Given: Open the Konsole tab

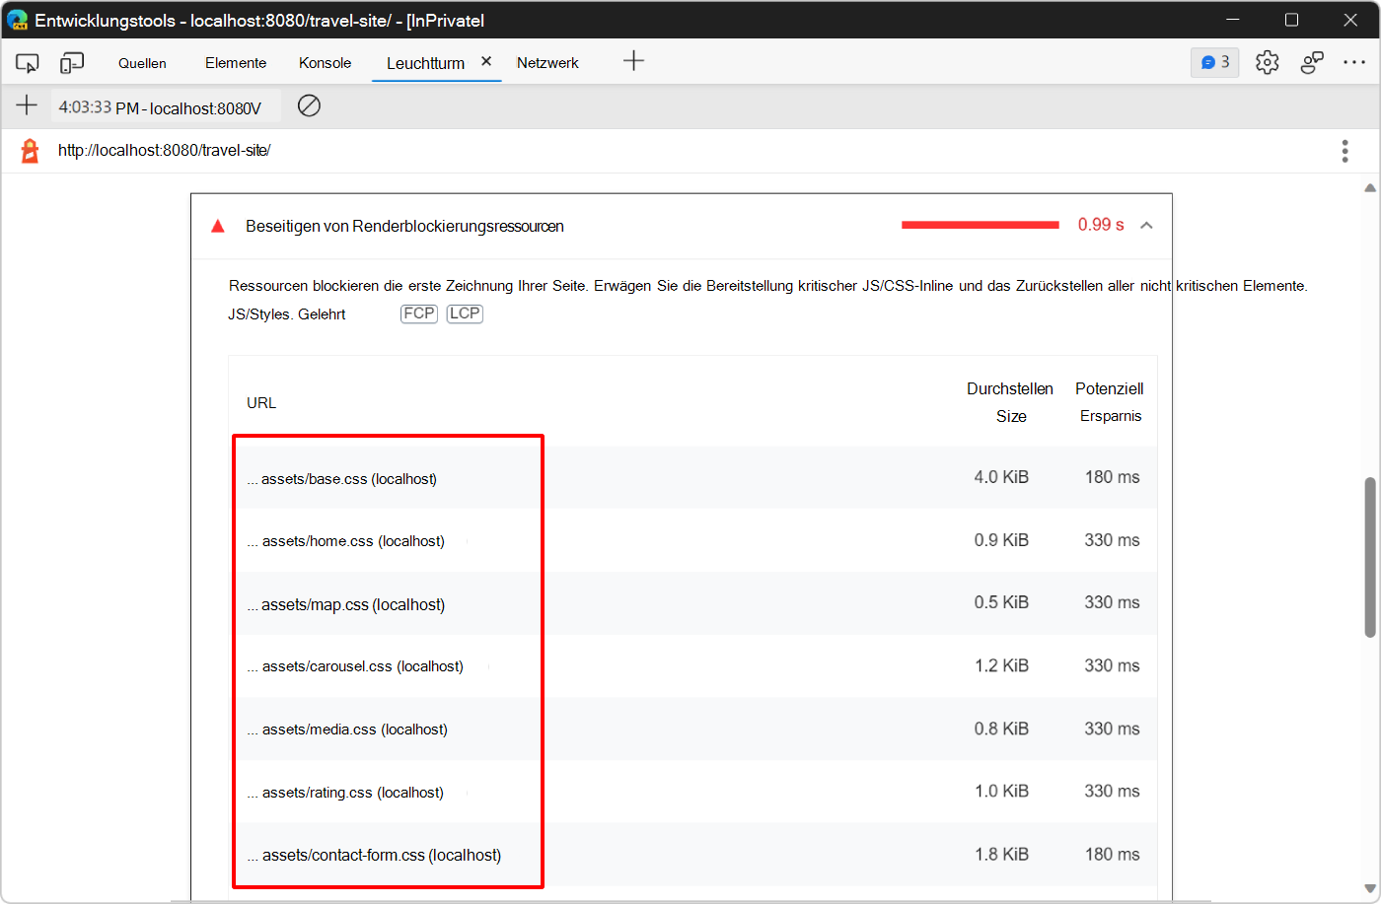Looking at the screenshot, I should [325, 61].
